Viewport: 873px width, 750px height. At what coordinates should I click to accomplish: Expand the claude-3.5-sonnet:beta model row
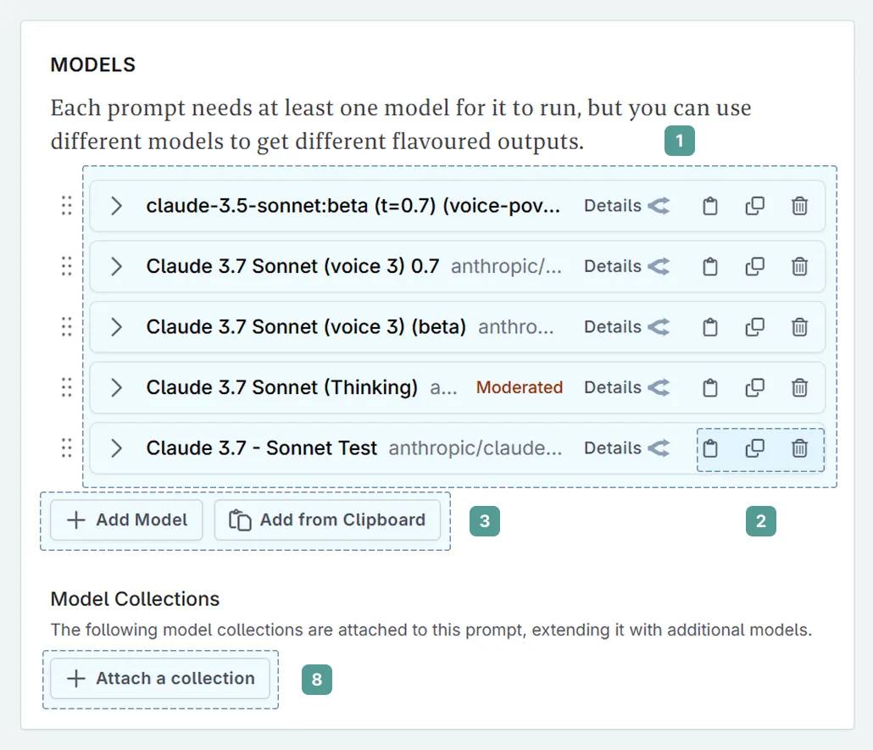click(116, 205)
